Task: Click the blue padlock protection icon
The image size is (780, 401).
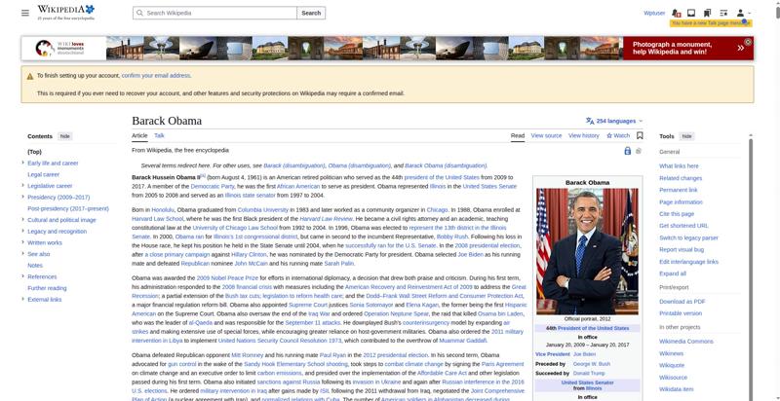Action: tap(627, 150)
